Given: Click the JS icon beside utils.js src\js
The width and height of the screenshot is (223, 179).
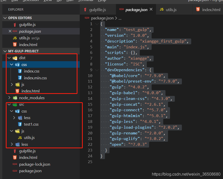Looking at the screenshot, I should pos(15,38).
